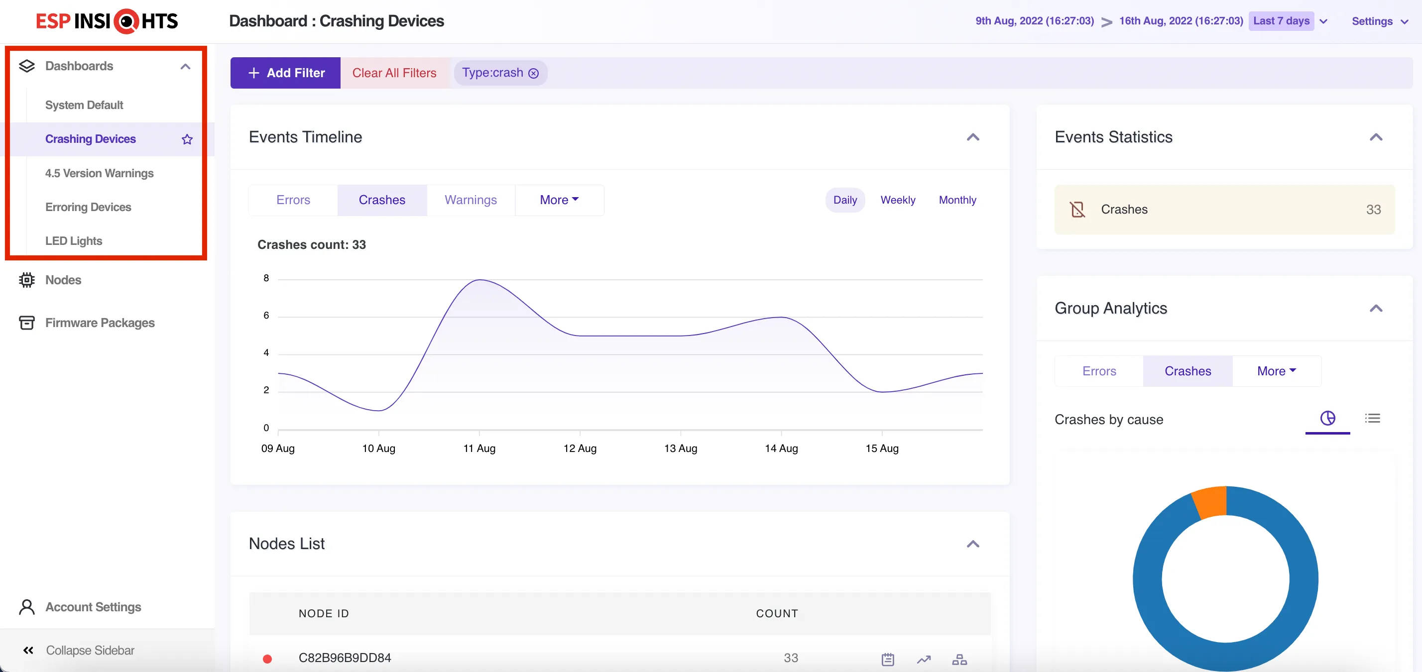Click the ESP Insights logo
Image resolution: width=1422 pixels, height=672 pixels.
[107, 21]
